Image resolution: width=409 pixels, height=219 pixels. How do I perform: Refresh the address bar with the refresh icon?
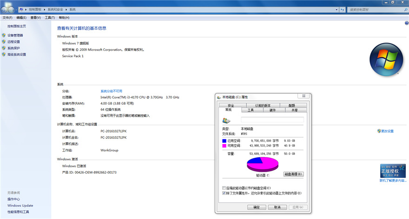(343, 10)
